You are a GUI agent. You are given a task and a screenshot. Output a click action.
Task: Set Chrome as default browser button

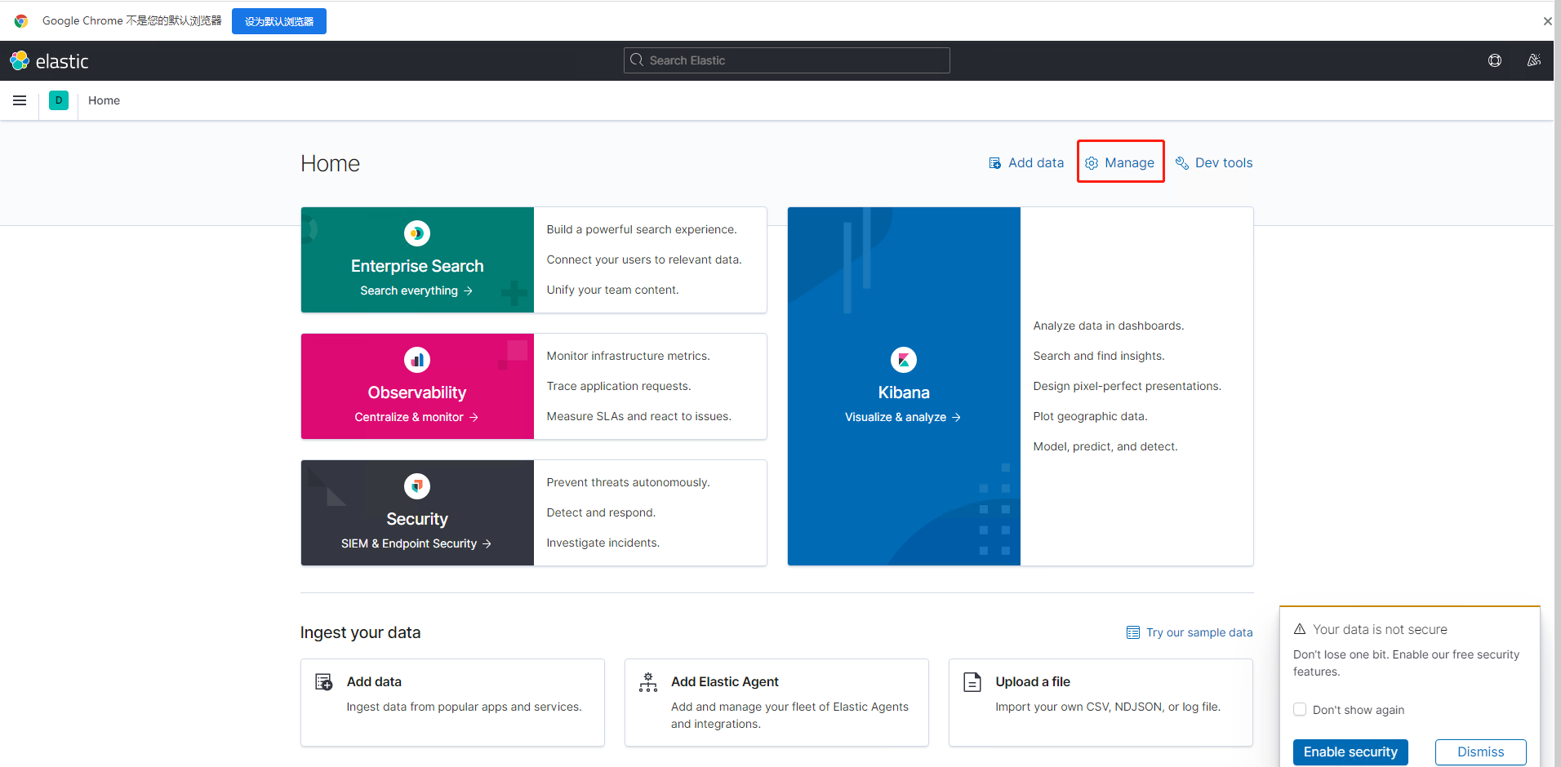[x=279, y=21]
